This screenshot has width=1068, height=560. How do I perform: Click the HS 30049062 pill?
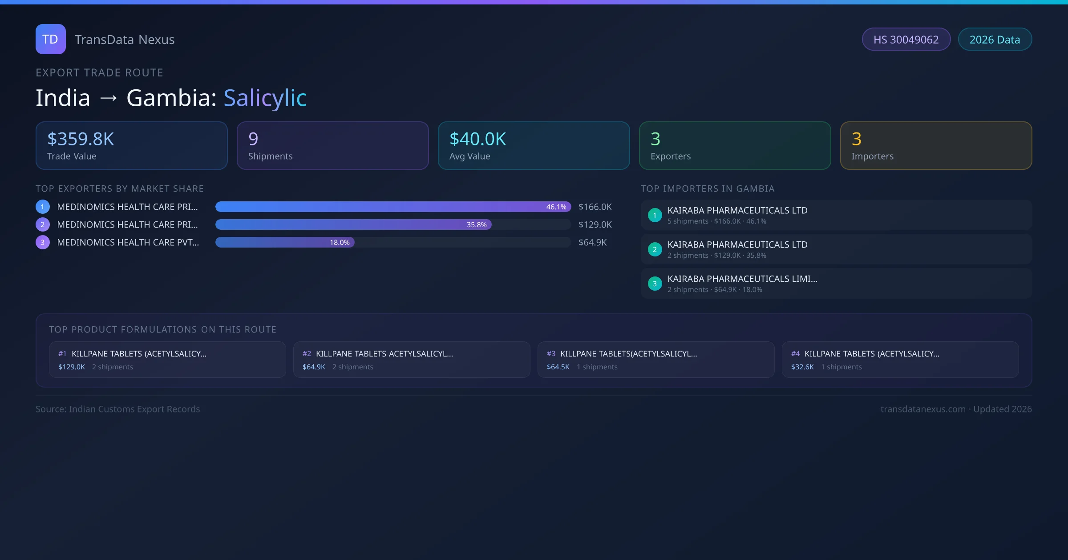[x=906, y=40]
